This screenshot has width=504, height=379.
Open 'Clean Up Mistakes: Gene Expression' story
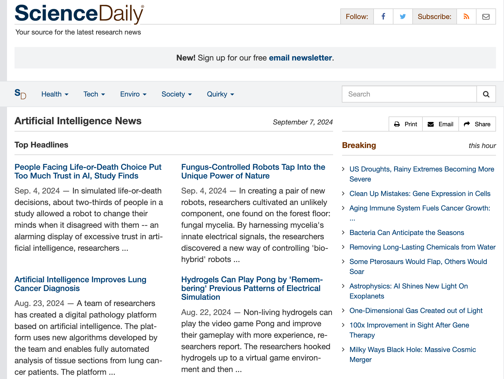point(420,193)
